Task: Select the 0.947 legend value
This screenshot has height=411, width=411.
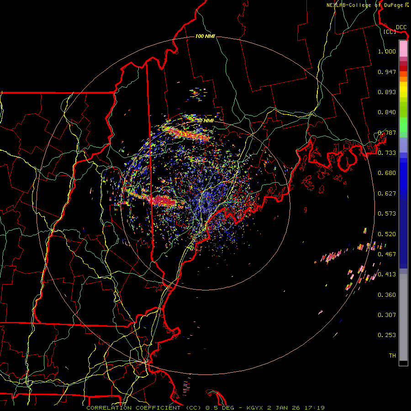Action: tap(387, 72)
